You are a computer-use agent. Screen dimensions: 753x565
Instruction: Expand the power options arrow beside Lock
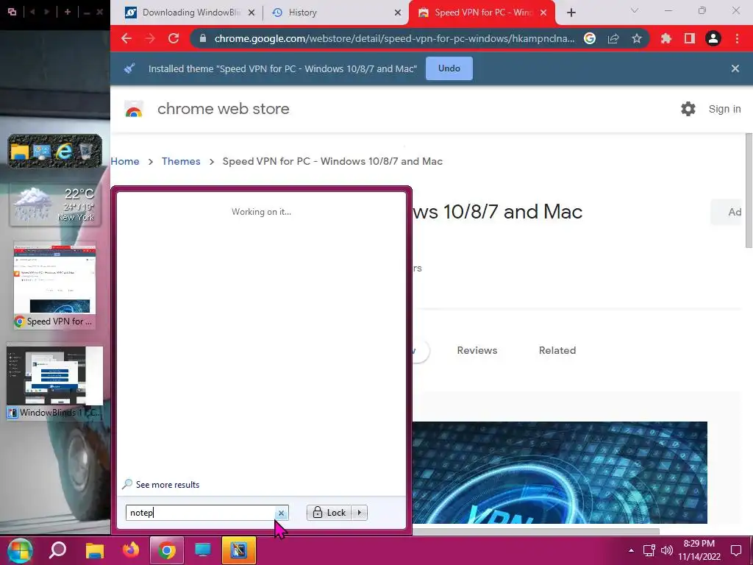[359, 513]
